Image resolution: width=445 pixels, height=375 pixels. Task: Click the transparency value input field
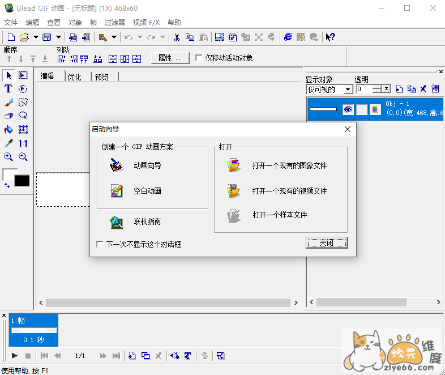pyautogui.click(x=365, y=89)
